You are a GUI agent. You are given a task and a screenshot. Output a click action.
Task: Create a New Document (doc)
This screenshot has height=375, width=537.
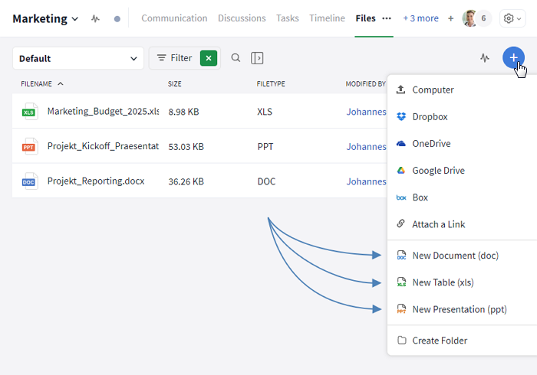coord(462,256)
